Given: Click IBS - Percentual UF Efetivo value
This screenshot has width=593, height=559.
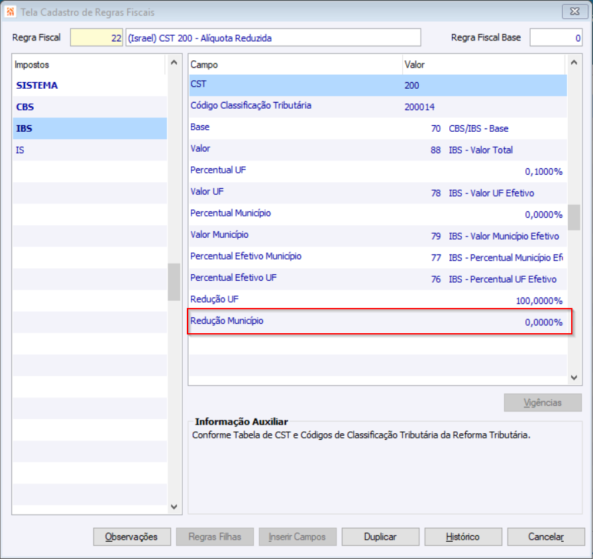Looking at the screenshot, I should [x=503, y=279].
